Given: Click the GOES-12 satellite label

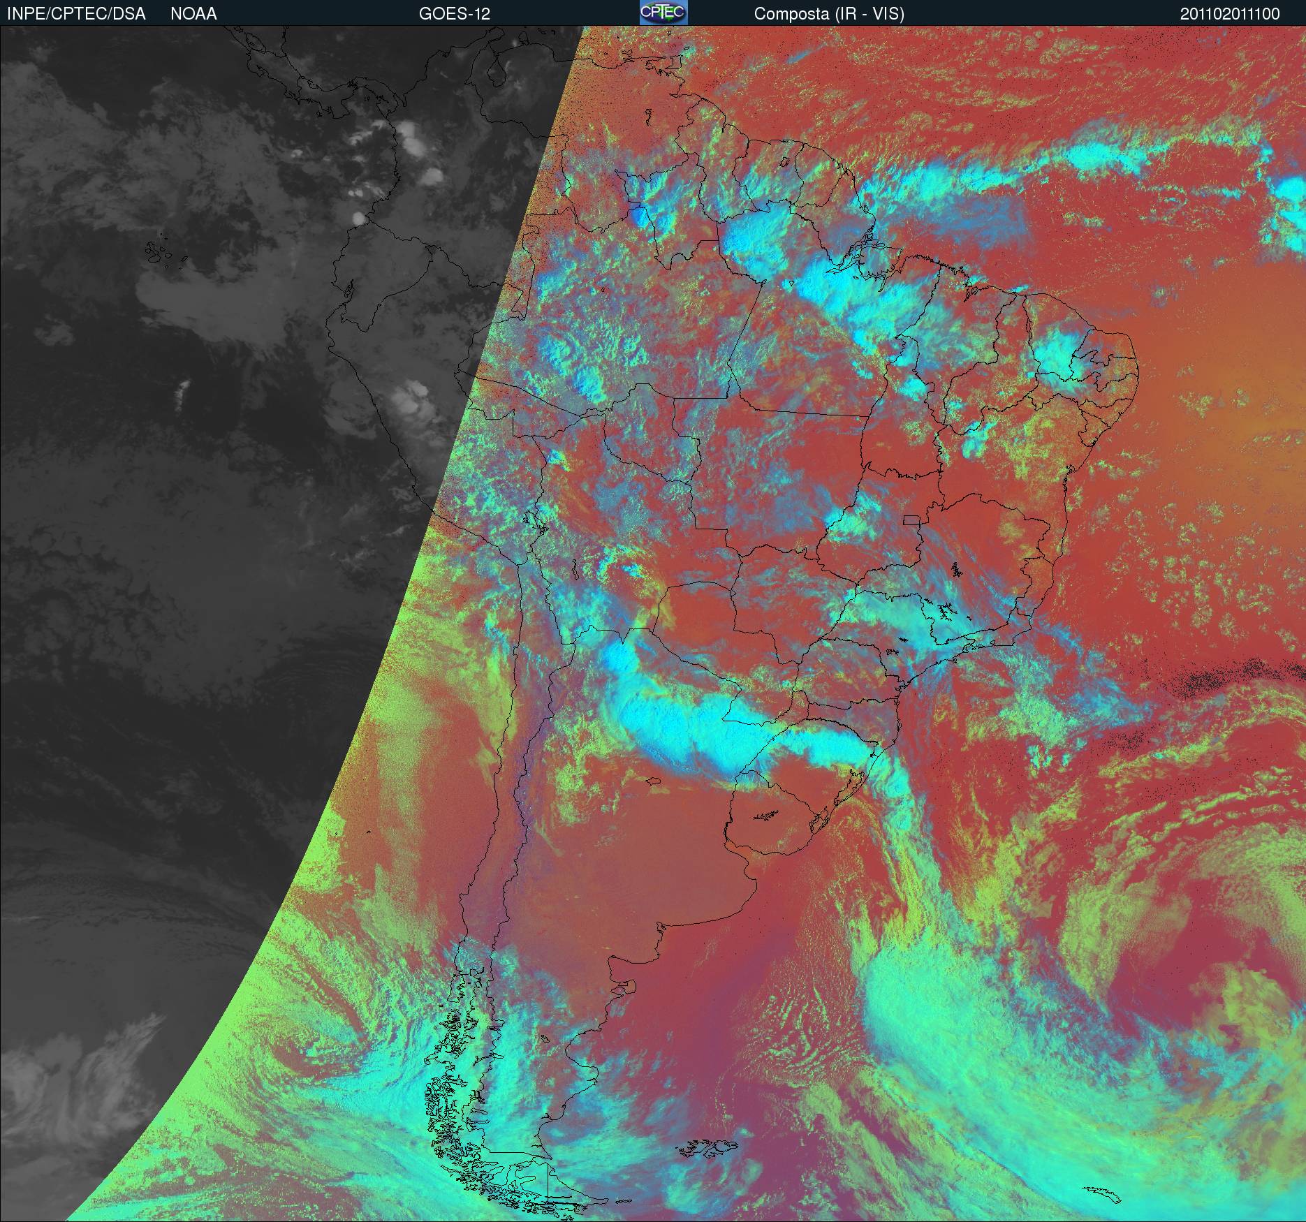Looking at the screenshot, I should (x=454, y=14).
